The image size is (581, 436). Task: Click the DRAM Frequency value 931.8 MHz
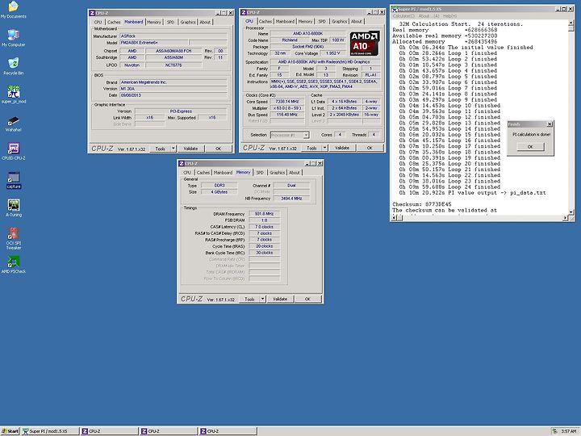pos(264,214)
